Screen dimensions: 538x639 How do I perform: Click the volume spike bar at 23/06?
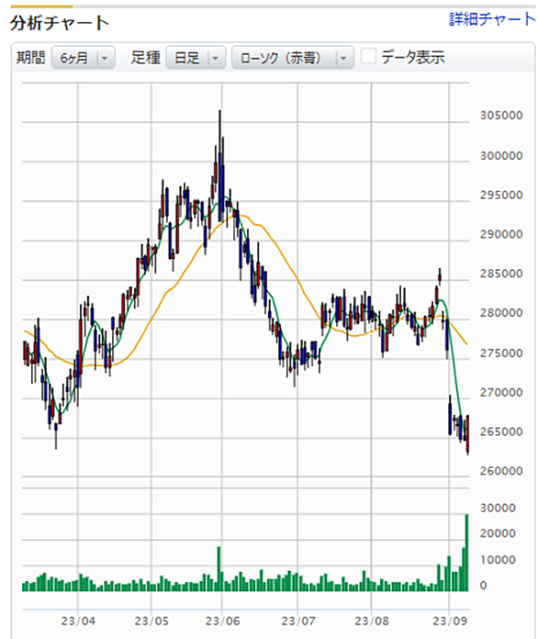pos(219,569)
